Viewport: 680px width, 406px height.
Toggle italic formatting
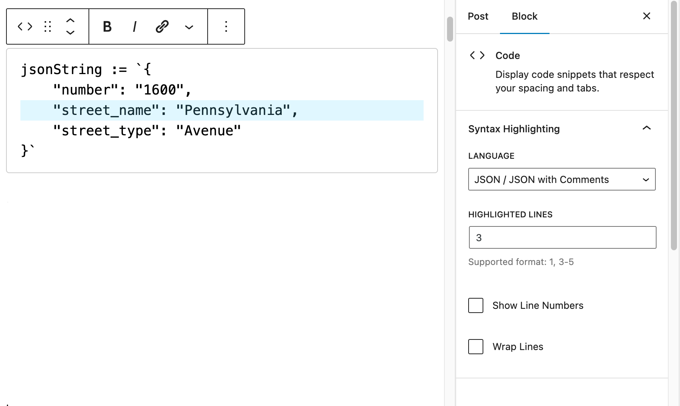click(x=135, y=26)
